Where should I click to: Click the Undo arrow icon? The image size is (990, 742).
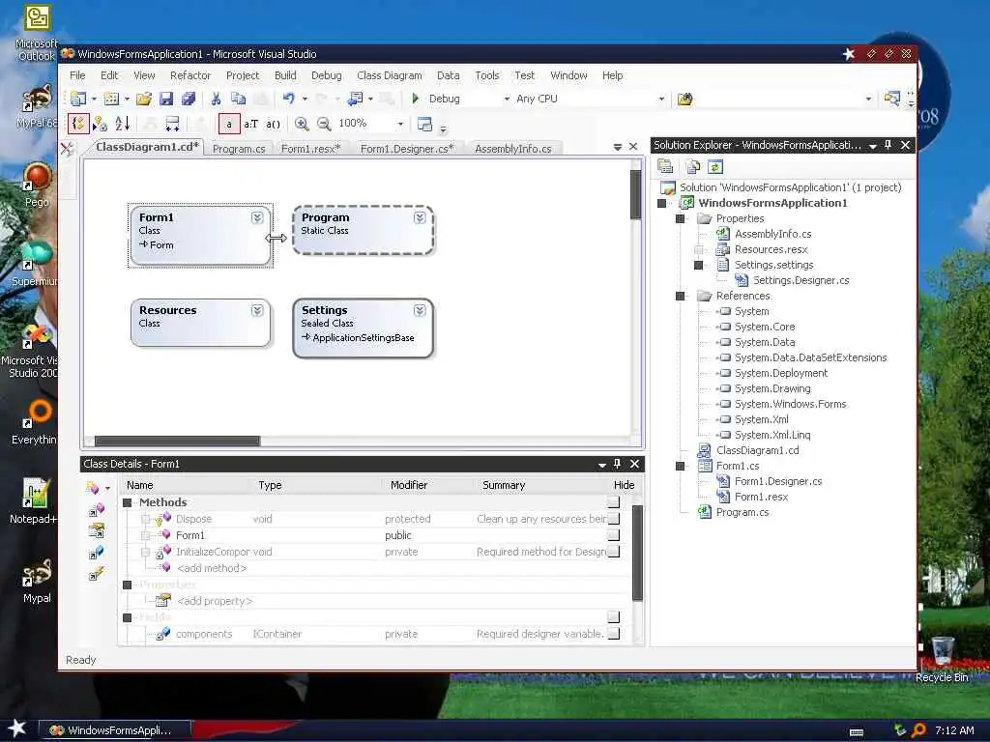[x=288, y=99]
